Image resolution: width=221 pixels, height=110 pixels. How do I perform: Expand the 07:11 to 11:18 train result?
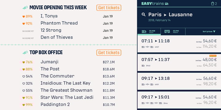(179, 44)
